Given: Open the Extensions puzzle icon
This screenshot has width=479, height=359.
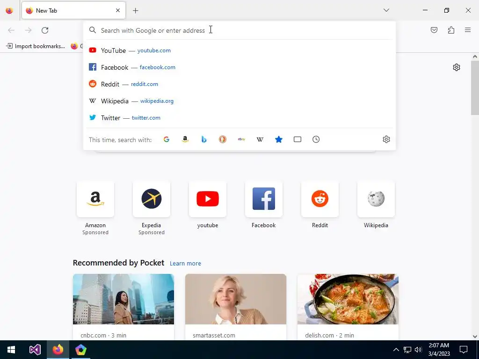Looking at the screenshot, I should (x=451, y=30).
